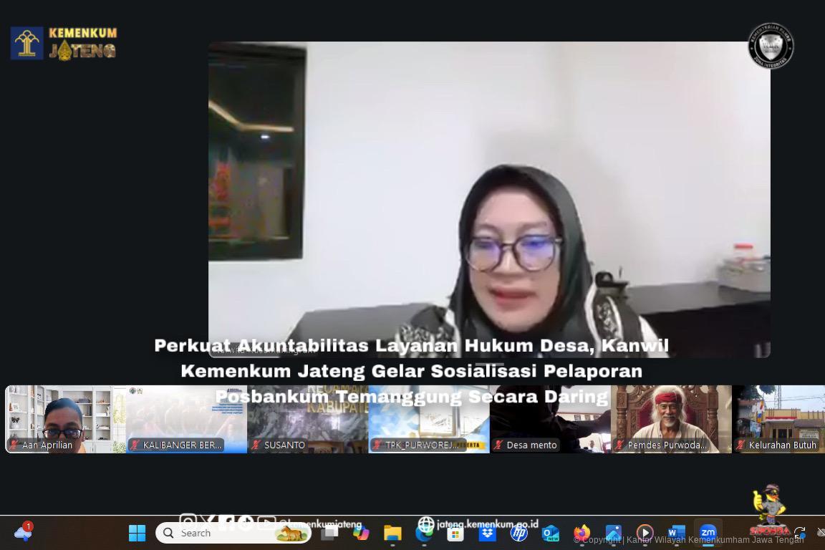Select the Desa mento participant tile
This screenshot has height=550, width=825.
(550, 419)
